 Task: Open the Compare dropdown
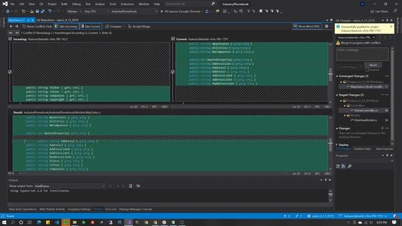[x=115, y=26]
